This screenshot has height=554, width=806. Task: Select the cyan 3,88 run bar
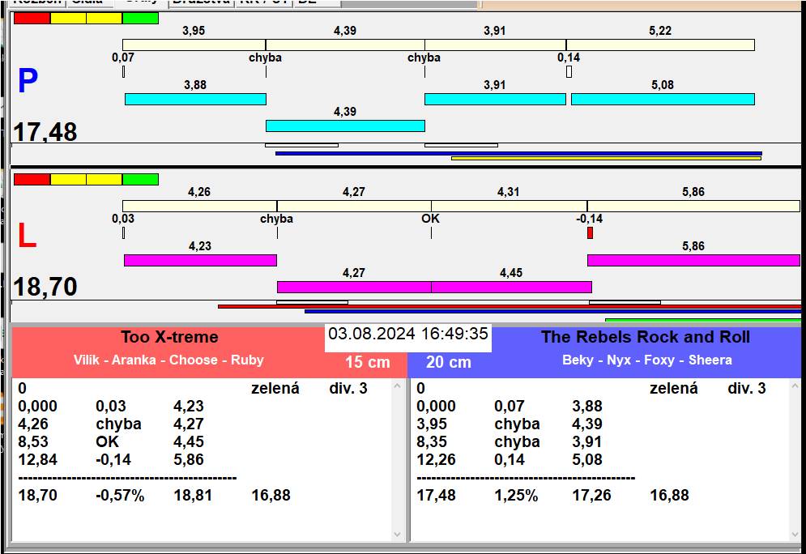(195, 99)
